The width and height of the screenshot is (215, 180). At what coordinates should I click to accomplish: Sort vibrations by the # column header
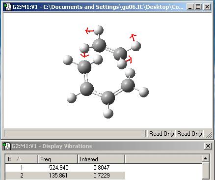pos(22,159)
